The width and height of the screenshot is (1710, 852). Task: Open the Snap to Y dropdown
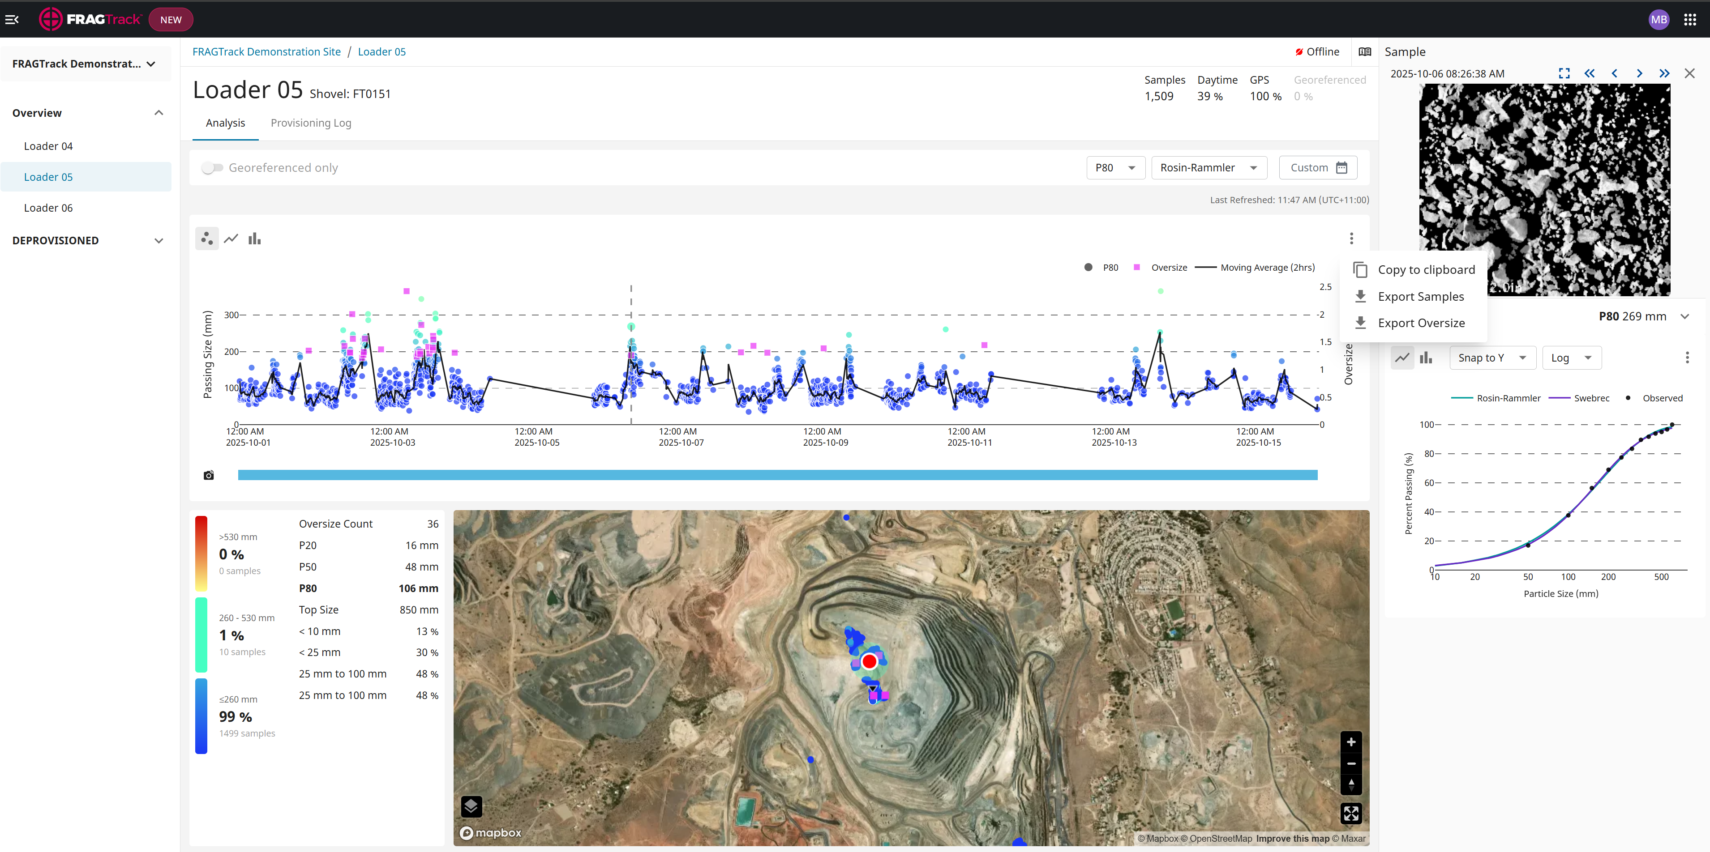coord(1492,358)
